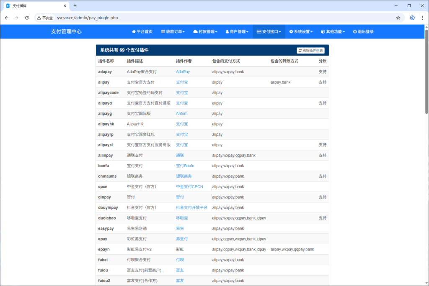The width and height of the screenshot is (429, 286).
Task: Open the 智付 author link
Action: click(x=180, y=197)
